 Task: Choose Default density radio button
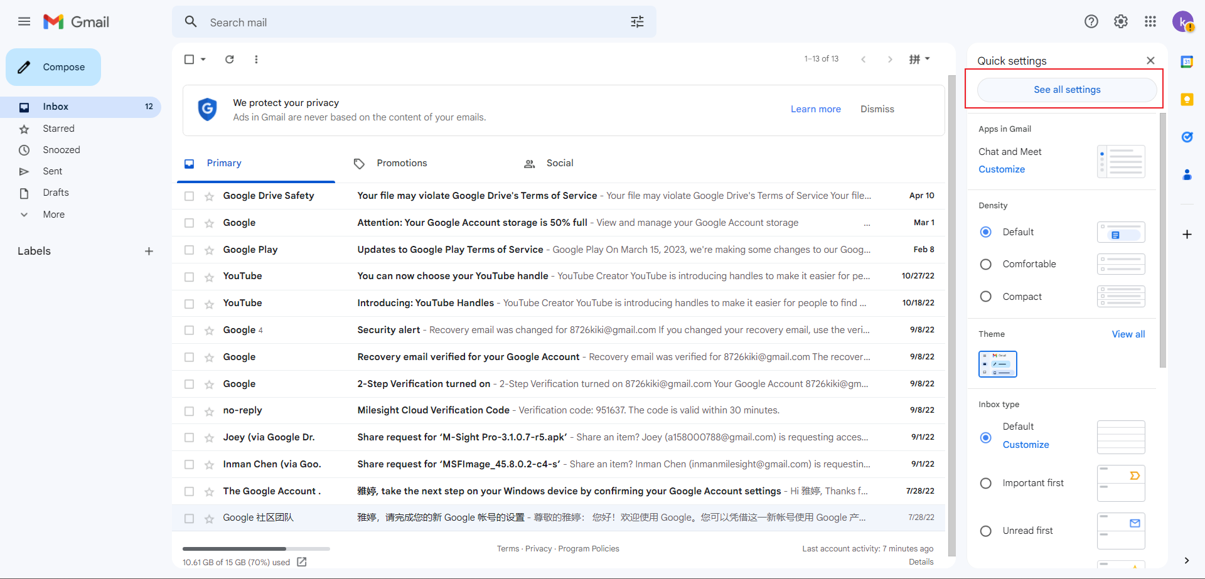(x=986, y=232)
